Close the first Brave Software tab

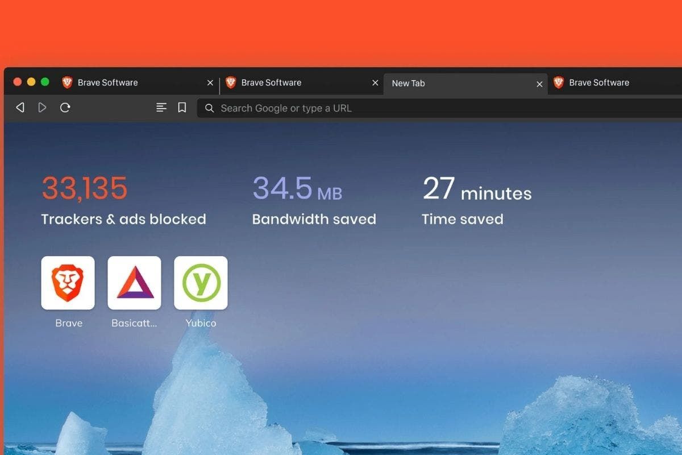pyautogui.click(x=210, y=83)
